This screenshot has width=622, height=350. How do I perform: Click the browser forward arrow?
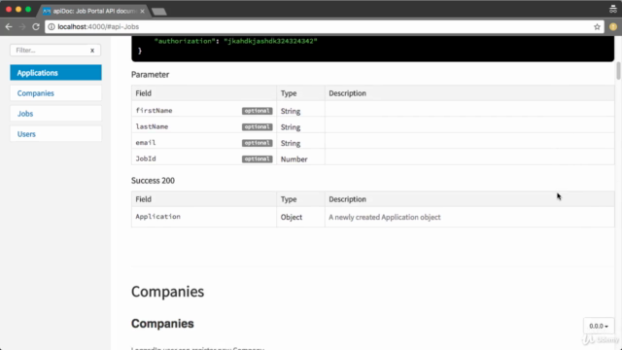(x=22, y=27)
